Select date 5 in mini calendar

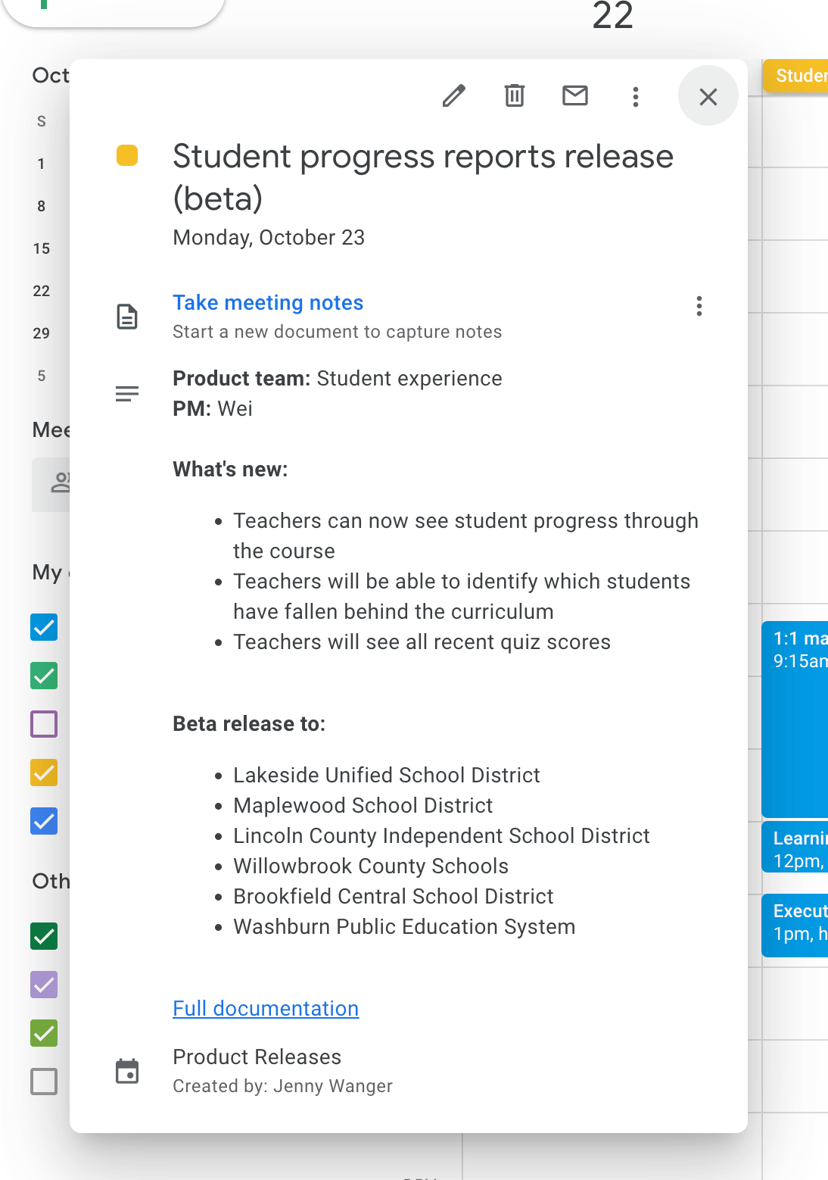[41, 376]
